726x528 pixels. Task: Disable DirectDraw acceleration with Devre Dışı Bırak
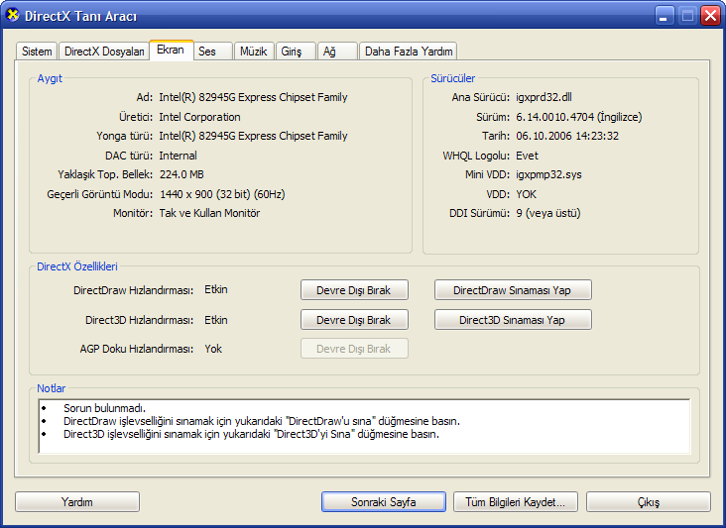coord(354,290)
